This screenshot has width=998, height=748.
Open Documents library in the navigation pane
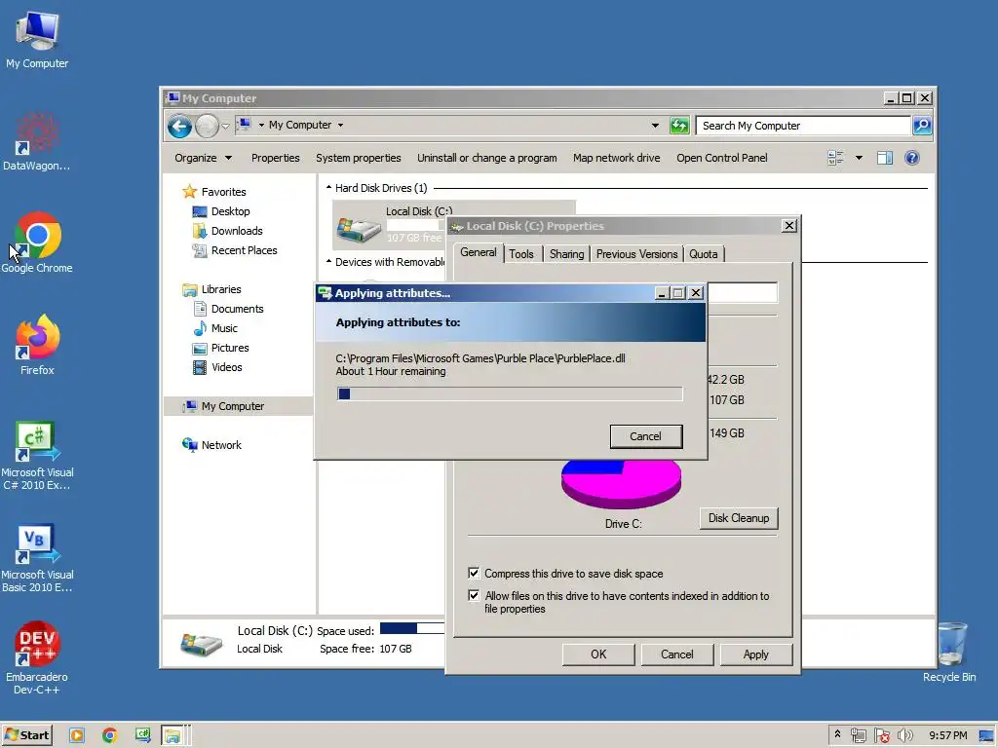click(228, 309)
